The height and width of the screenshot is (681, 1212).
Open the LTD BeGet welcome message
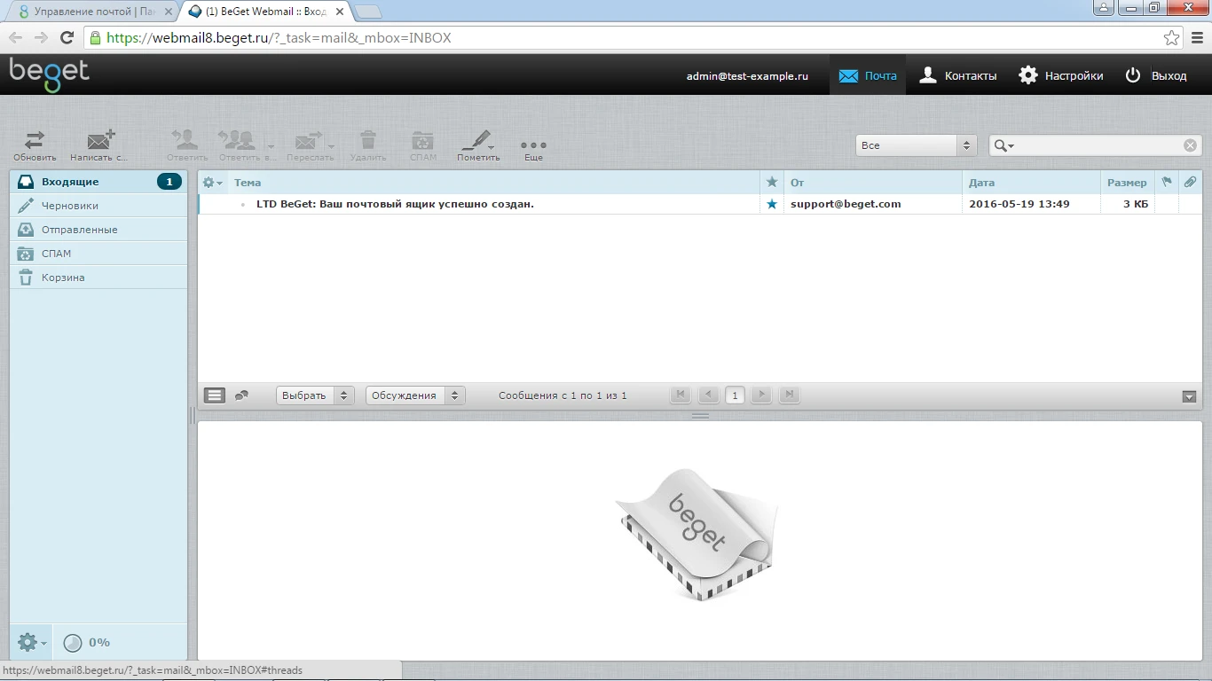pyautogui.click(x=395, y=204)
